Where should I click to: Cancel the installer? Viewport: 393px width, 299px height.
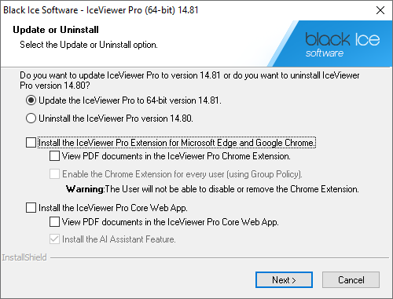click(x=351, y=280)
